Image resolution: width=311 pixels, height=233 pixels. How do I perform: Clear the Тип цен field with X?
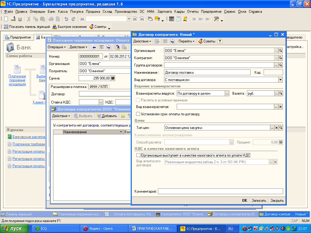[276, 128]
